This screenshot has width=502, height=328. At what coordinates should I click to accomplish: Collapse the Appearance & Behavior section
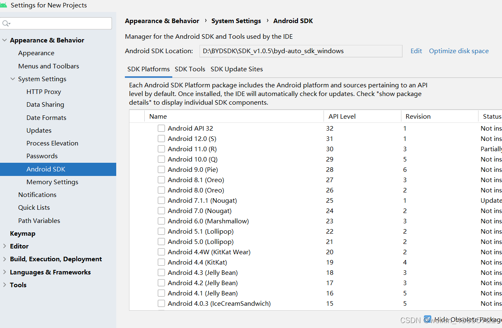(5, 40)
